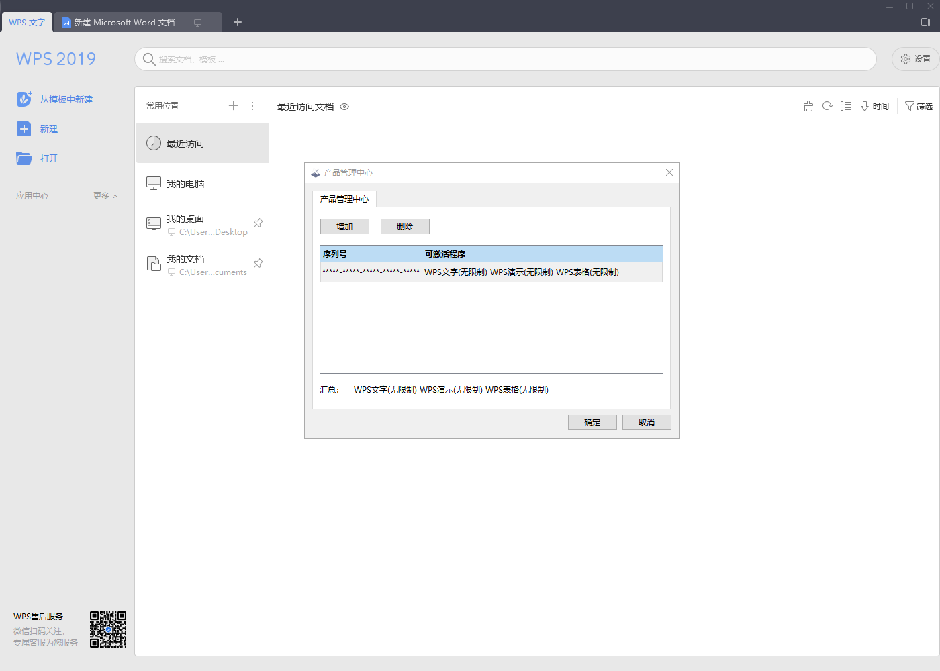940x671 pixels.
Task: Open a new tab with plus button
Action: click(237, 22)
